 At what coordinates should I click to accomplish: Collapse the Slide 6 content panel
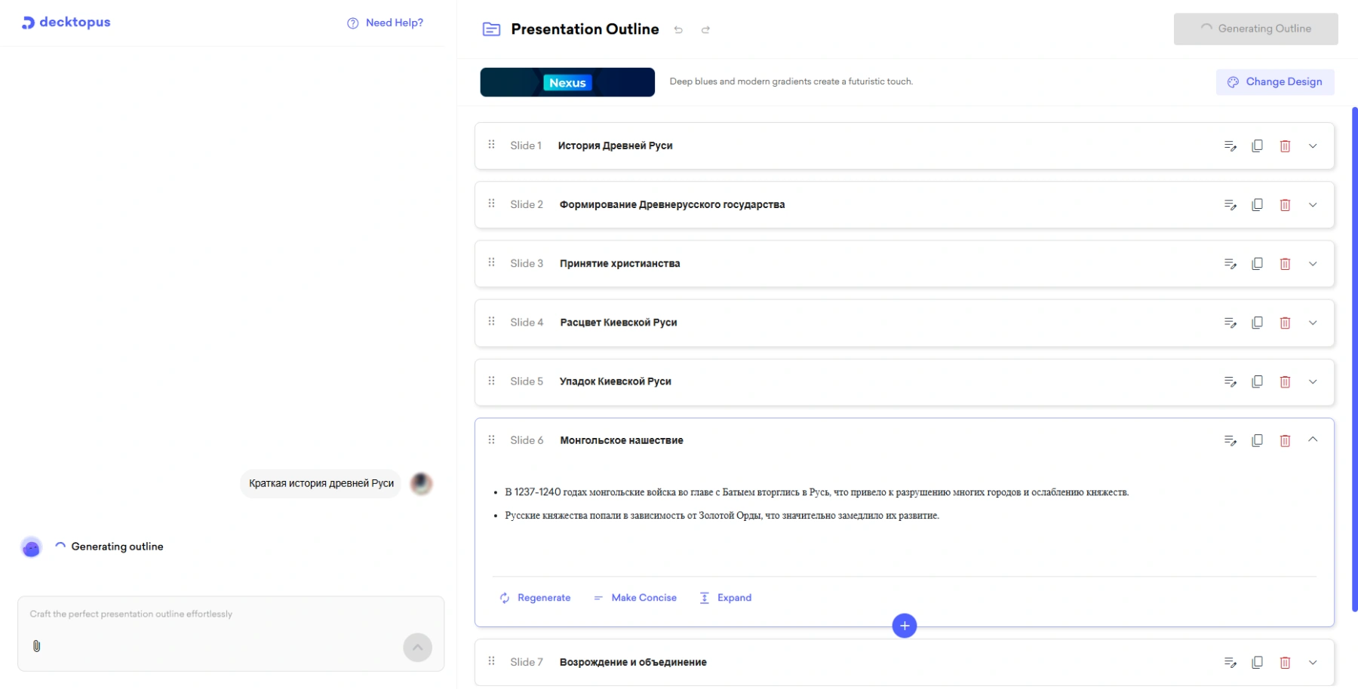click(x=1313, y=440)
